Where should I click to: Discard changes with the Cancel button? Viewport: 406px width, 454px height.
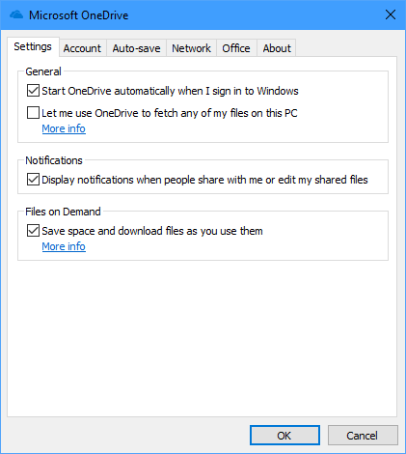pos(363,436)
